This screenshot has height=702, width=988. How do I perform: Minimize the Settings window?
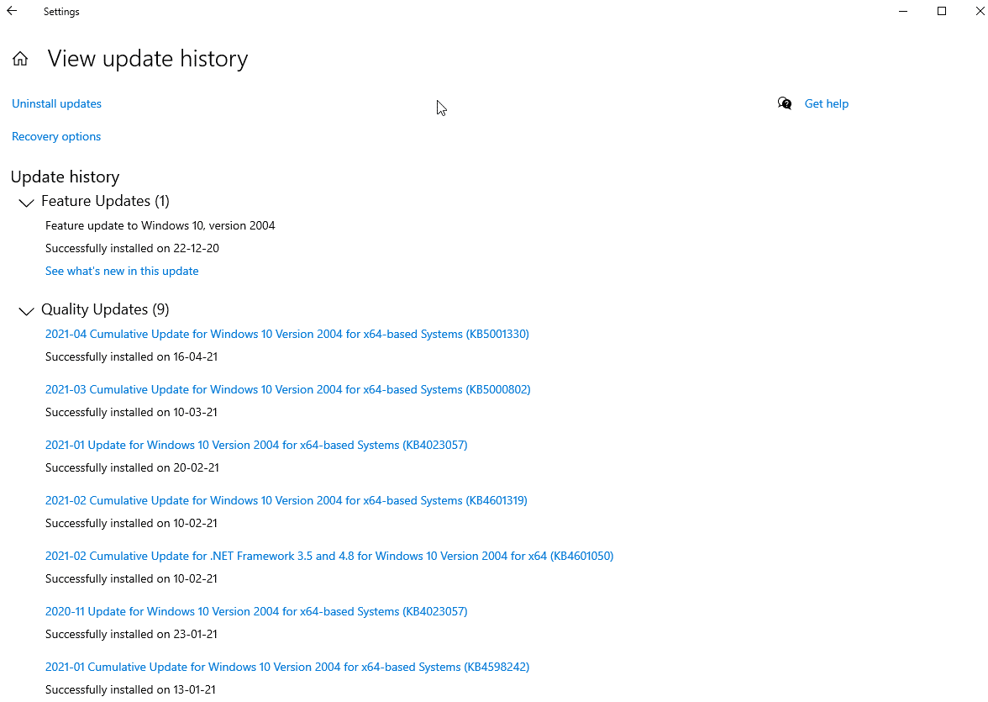coord(903,12)
